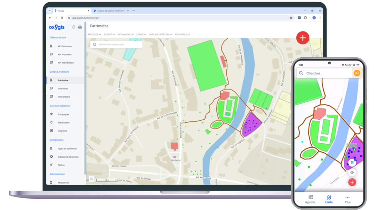Open the Zones filter dropdown
The width and height of the screenshot is (375, 210).
(x=141, y=34)
